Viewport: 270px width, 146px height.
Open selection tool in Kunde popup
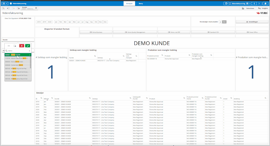click(15, 46)
